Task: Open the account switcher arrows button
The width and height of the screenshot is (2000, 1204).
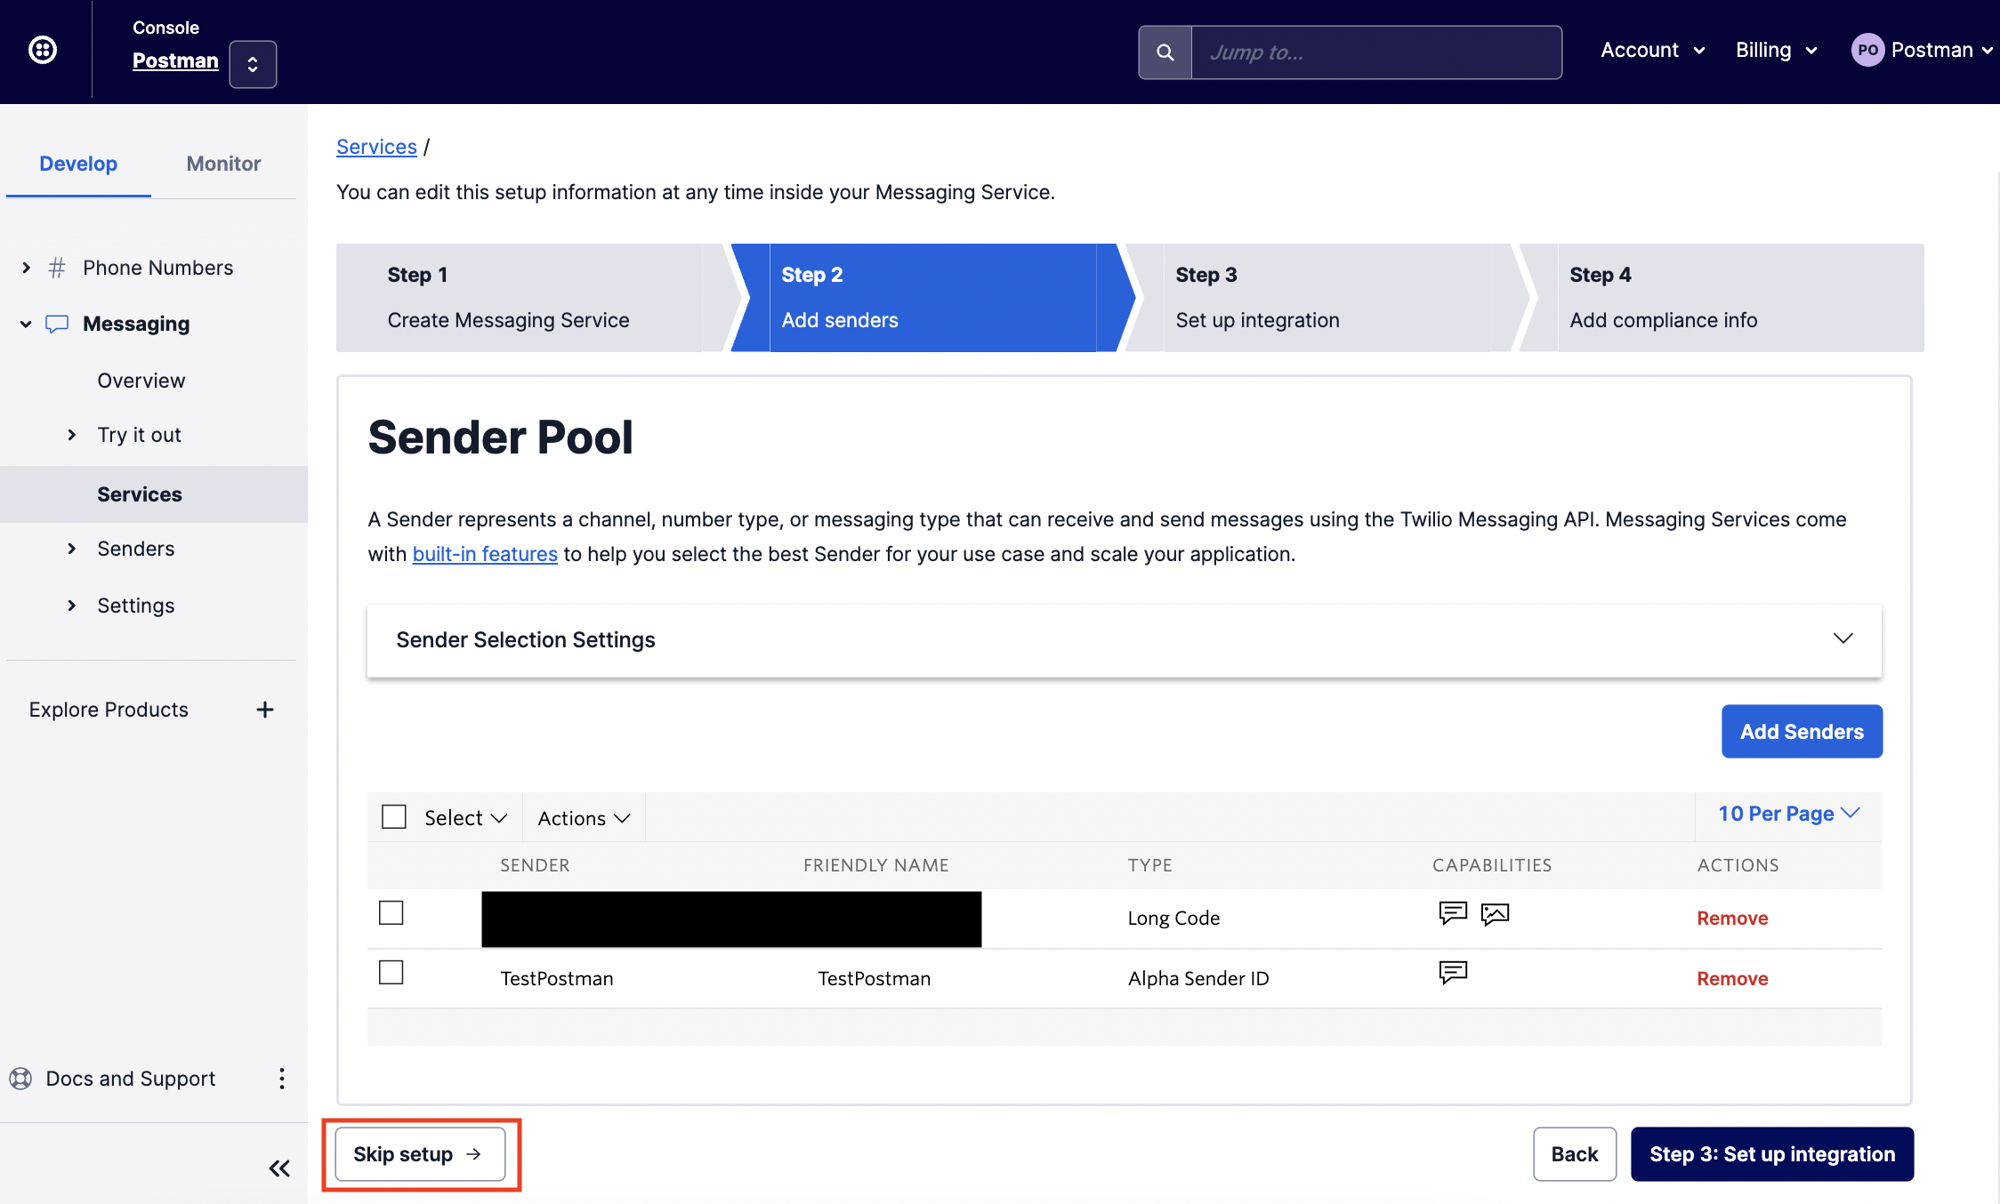Action: [253, 64]
